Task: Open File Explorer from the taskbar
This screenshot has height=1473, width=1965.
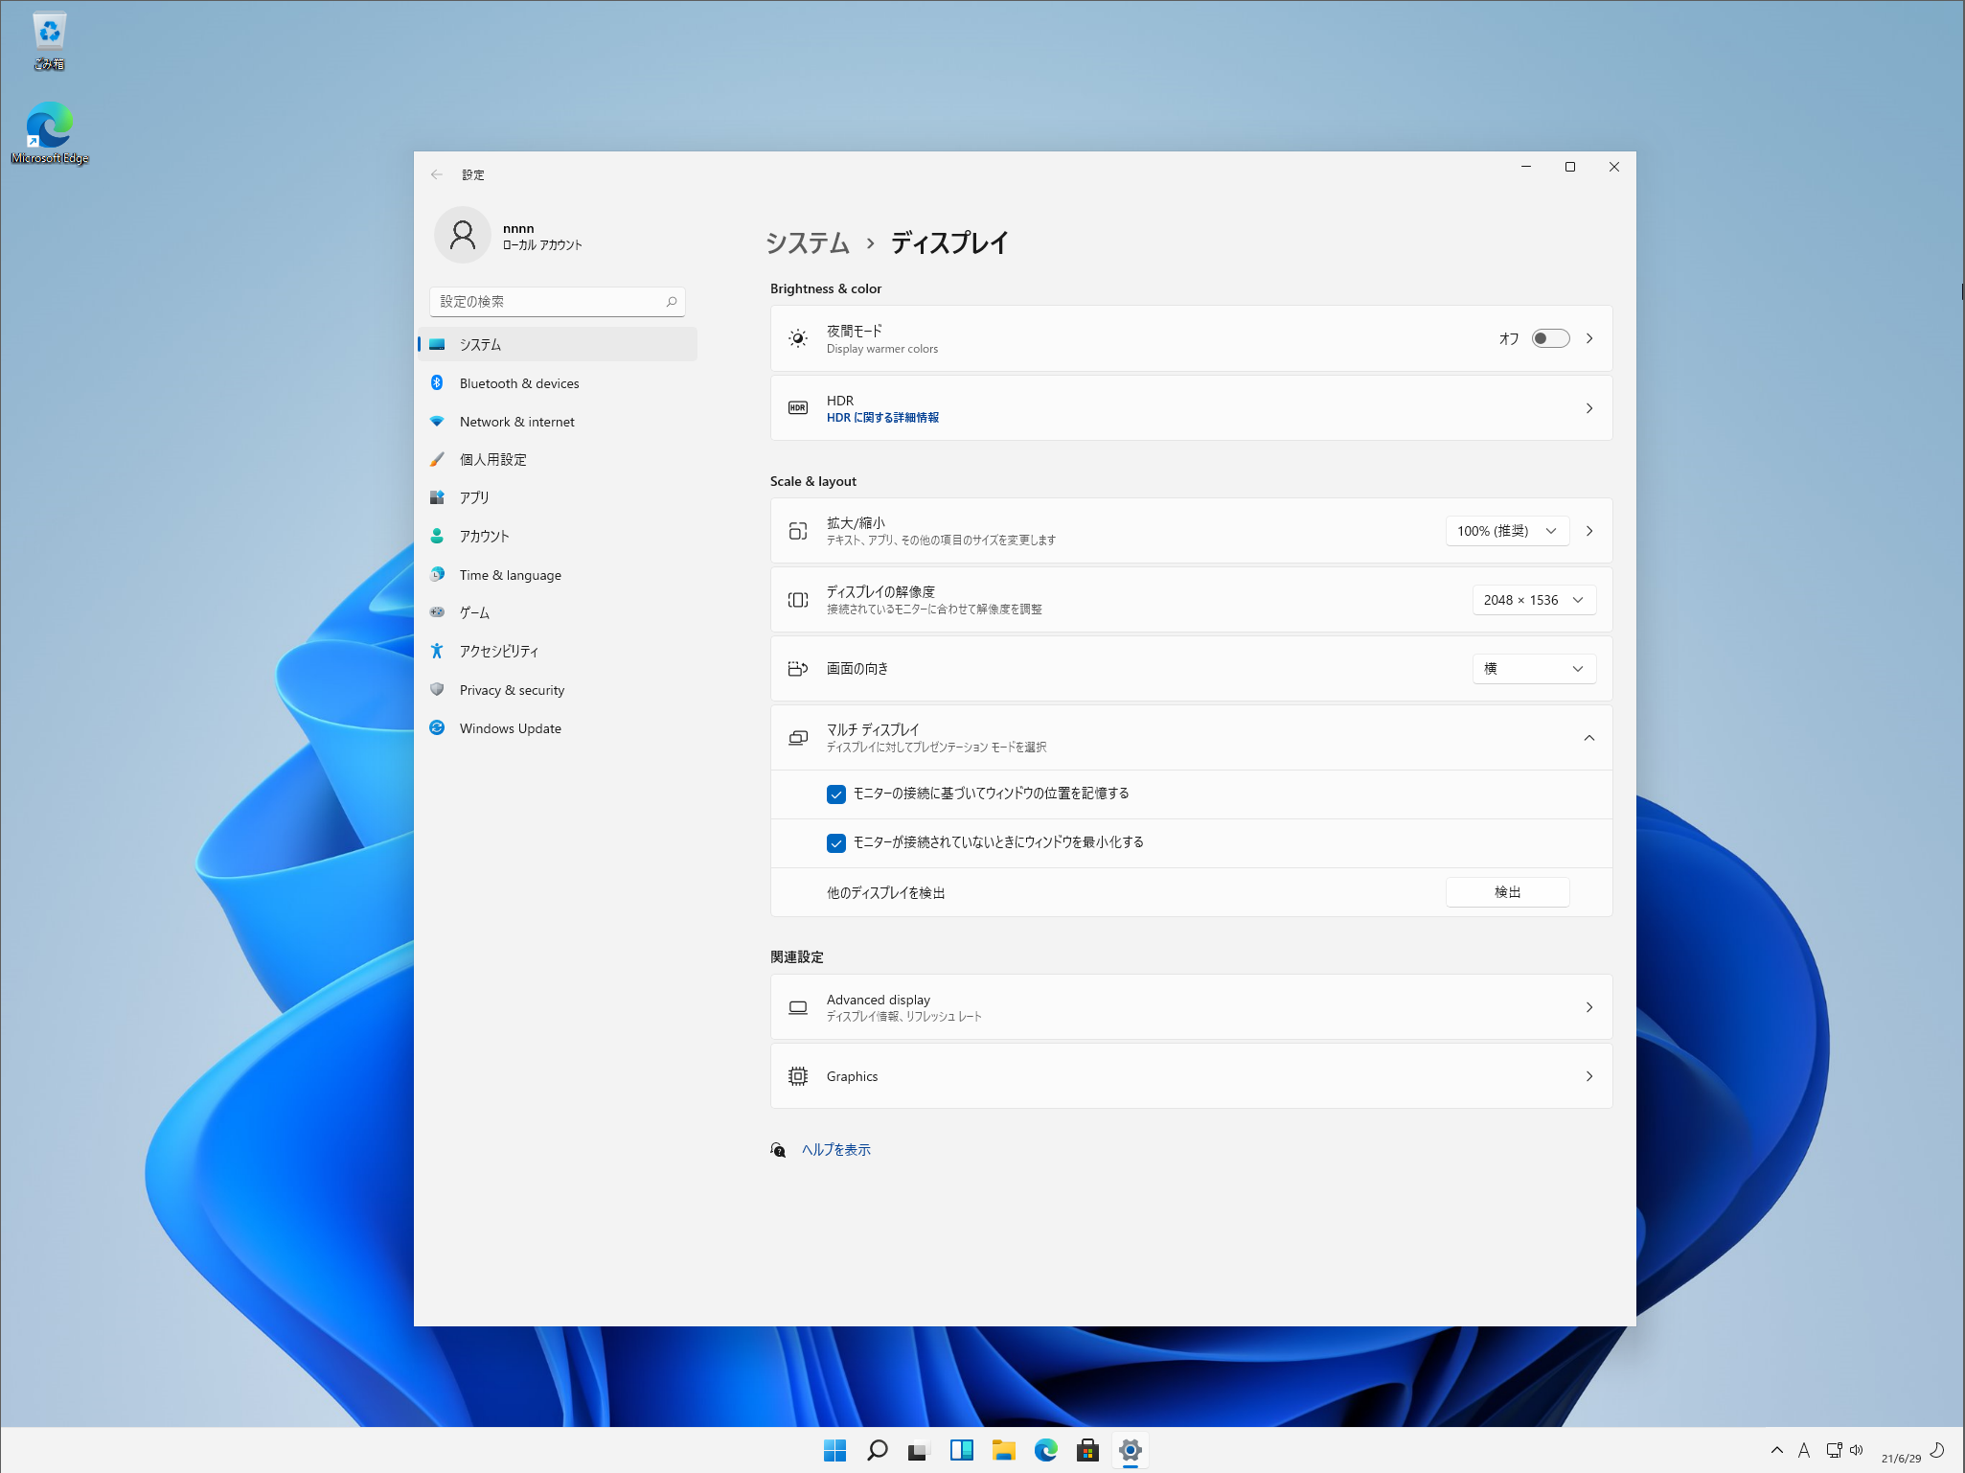Action: coord(1004,1451)
